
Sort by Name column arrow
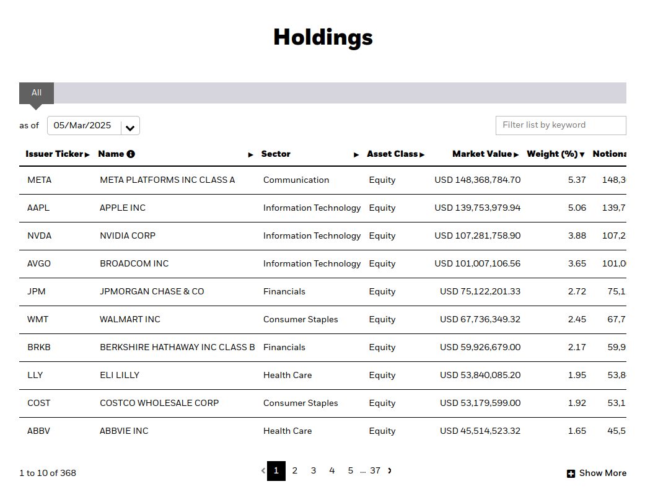(251, 155)
